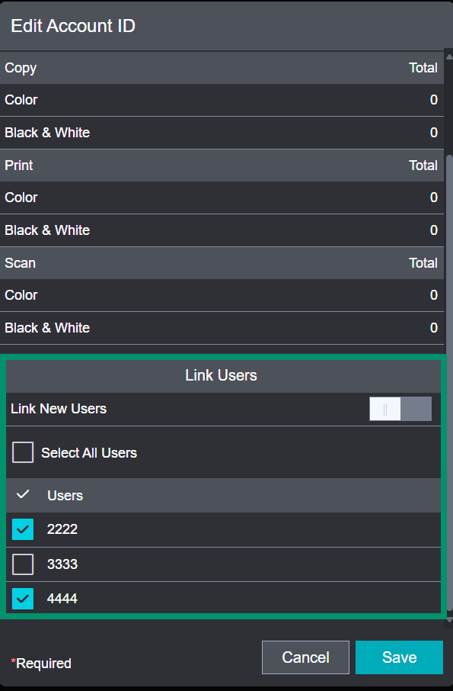The height and width of the screenshot is (691, 453).
Task: Click the scrollbar down arrow
Action: click(449, 620)
